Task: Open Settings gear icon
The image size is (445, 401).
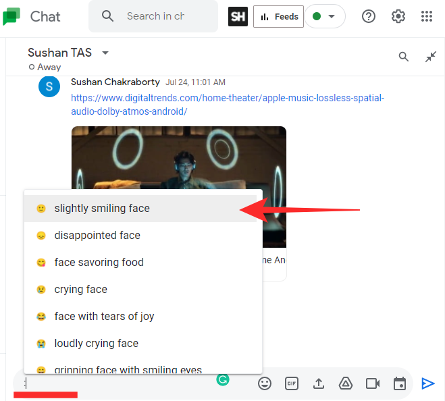Action: click(x=398, y=16)
